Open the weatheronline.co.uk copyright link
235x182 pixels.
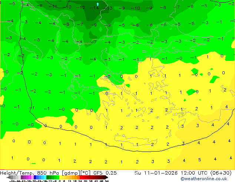204,179
